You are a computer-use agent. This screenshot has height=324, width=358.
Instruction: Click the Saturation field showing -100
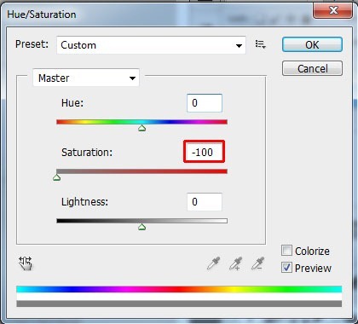coord(205,152)
